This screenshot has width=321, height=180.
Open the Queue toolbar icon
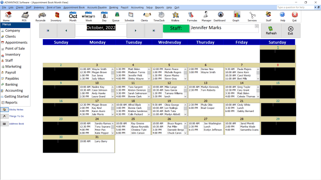pyautogui.click(x=116, y=16)
